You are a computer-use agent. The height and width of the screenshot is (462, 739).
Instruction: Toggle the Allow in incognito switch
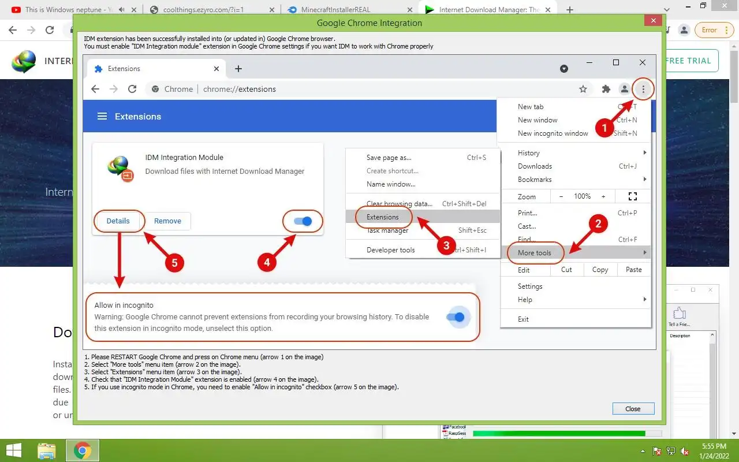coord(456,317)
